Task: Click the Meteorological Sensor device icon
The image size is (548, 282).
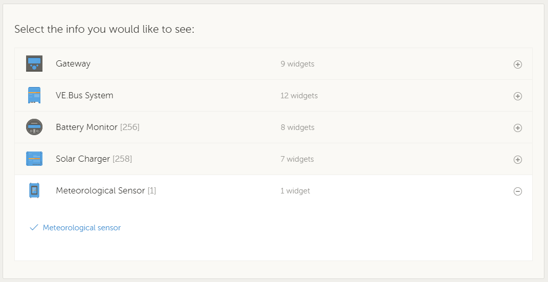Action: click(34, 191)
